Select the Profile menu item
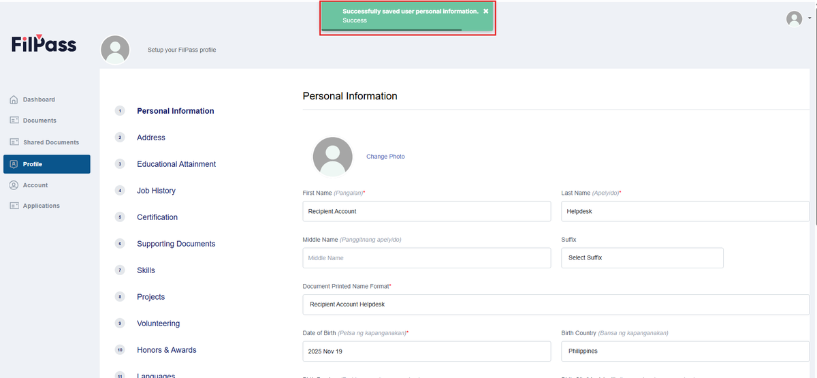The height and width of the screenshot is (378, 817). (46, 164)
